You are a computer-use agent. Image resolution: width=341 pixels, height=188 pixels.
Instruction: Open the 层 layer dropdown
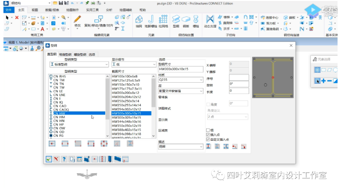(181, 91)
